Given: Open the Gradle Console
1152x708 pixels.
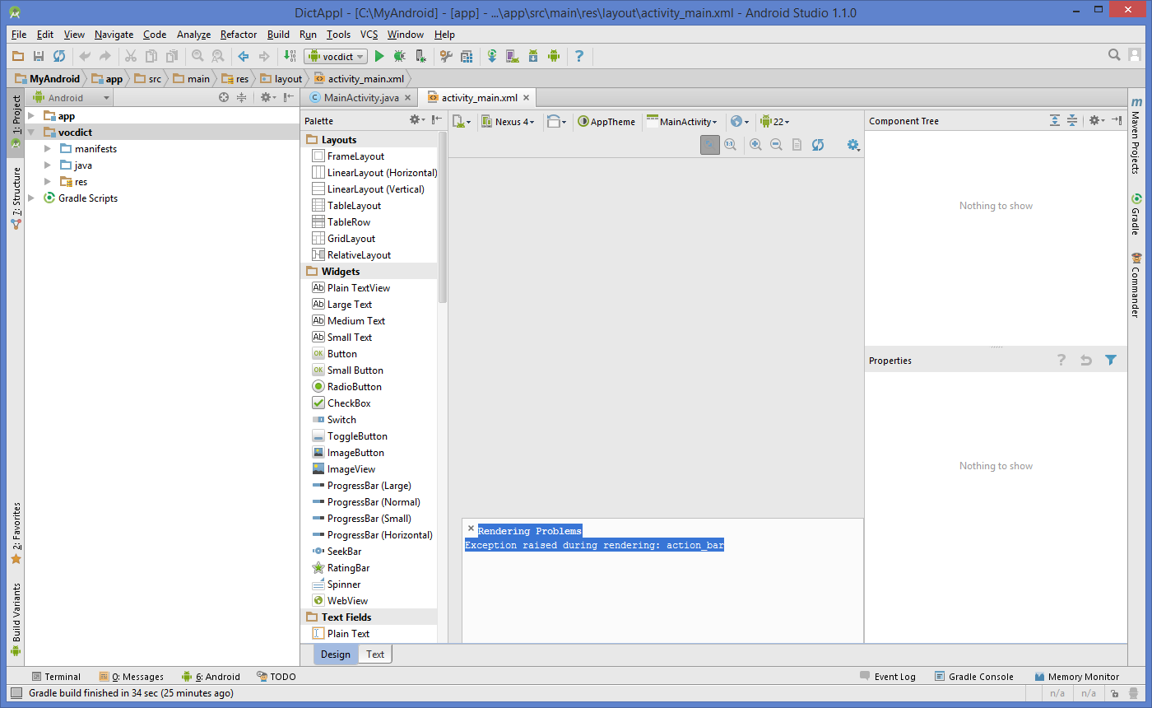Looking at the screenshot, I should coord(974,677).
